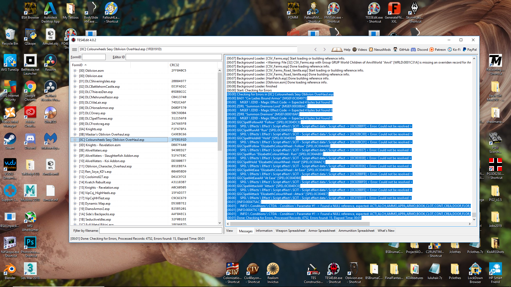Launch Oblivion.exe shortcut
The height and width of the screenshot is (287, 511).
tap(354, 273)
